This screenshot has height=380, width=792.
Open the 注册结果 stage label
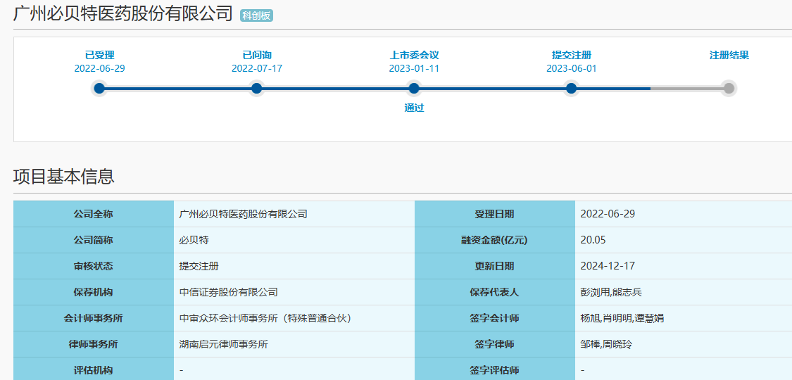click(x=729, y=55)
